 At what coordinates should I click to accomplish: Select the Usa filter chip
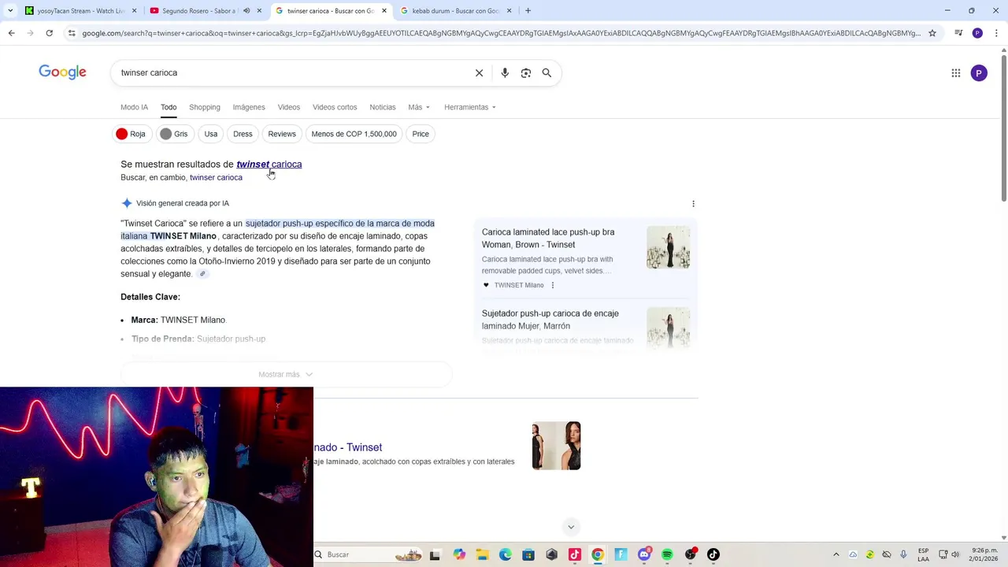[210, 134]
